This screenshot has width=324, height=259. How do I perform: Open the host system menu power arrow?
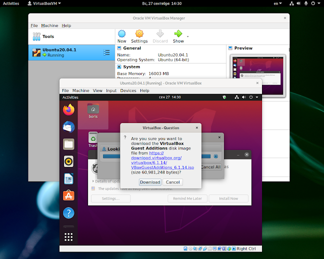pos(319,3)
